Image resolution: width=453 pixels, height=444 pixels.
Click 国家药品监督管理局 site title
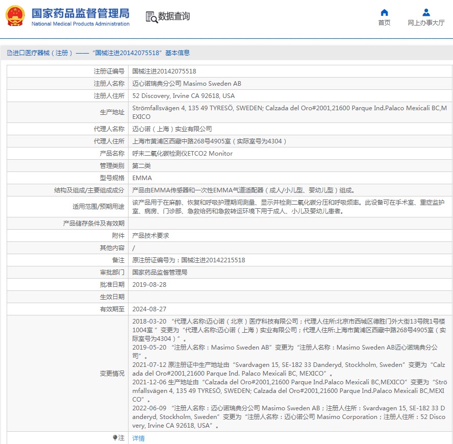coord(80,13)
